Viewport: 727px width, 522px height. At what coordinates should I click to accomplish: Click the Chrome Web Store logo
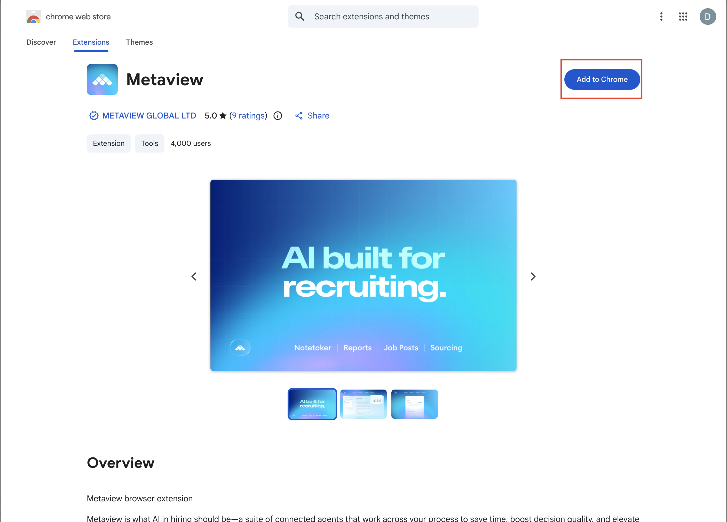(x=33, y=17)
